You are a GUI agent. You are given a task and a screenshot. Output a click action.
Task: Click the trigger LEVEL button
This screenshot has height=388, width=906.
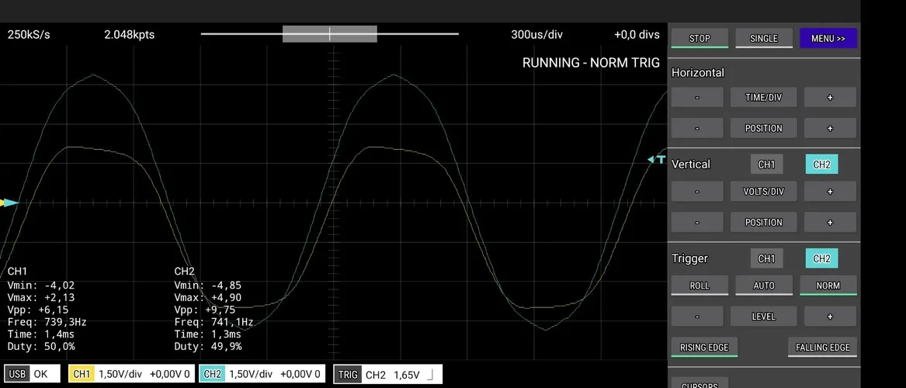click(x=763, y=317)
